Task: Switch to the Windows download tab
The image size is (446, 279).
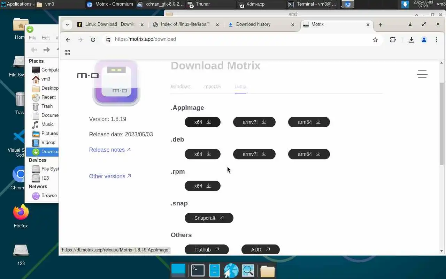Action: [180, 86]
